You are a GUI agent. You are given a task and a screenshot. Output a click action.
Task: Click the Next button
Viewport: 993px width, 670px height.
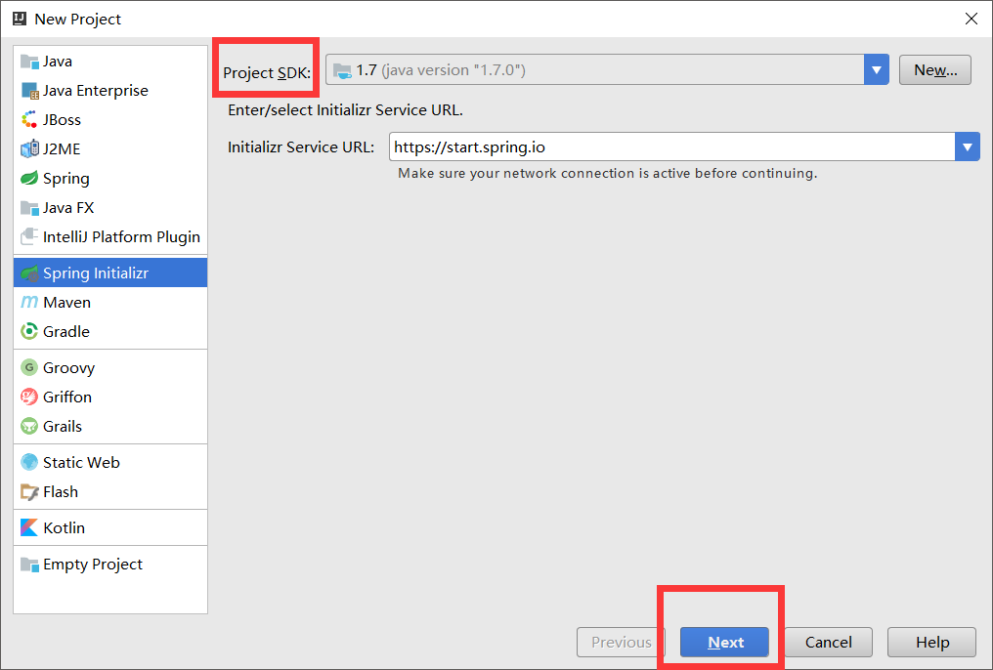click(724, 642)
